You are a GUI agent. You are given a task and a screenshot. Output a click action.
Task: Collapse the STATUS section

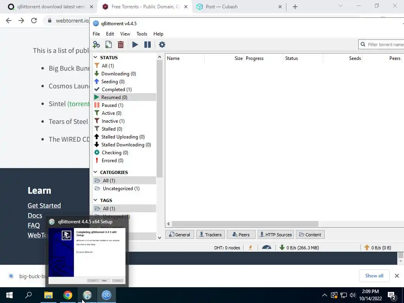(x=95, y=58)
